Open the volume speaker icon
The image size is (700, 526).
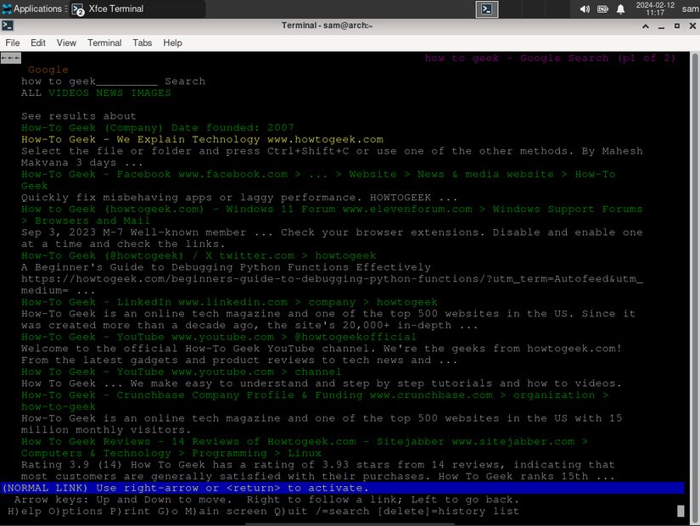pyautogui.click(x=585, y=9)
